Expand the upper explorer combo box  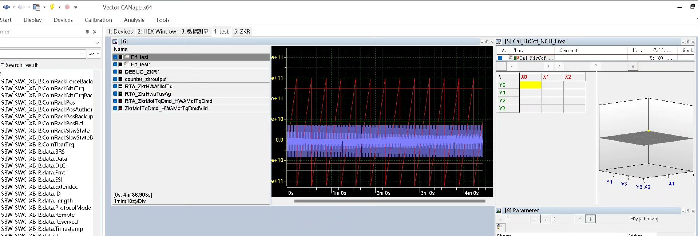point(97,43)
